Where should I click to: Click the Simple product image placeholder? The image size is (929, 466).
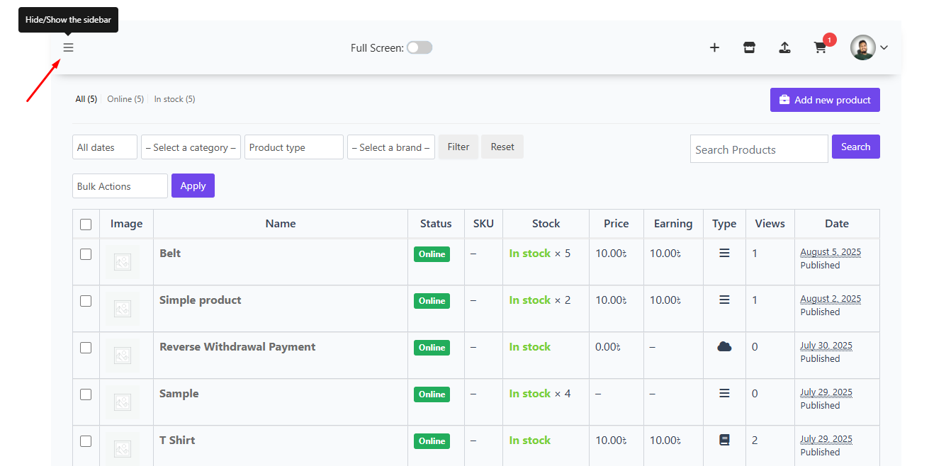point(123,309)
